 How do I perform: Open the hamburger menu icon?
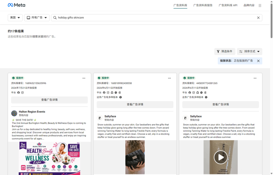pos(260,6)
